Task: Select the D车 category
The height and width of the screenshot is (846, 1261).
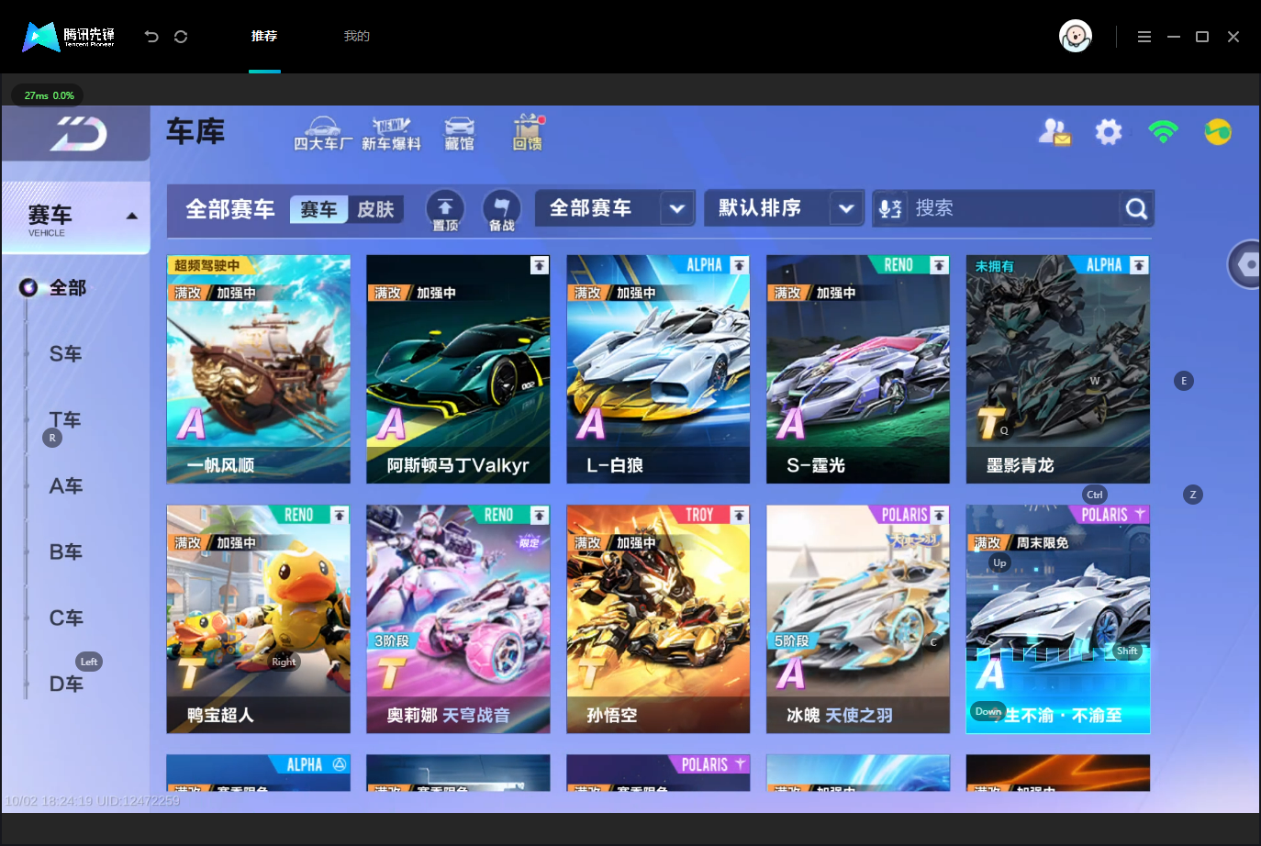Action: click(x=66, y=685)
